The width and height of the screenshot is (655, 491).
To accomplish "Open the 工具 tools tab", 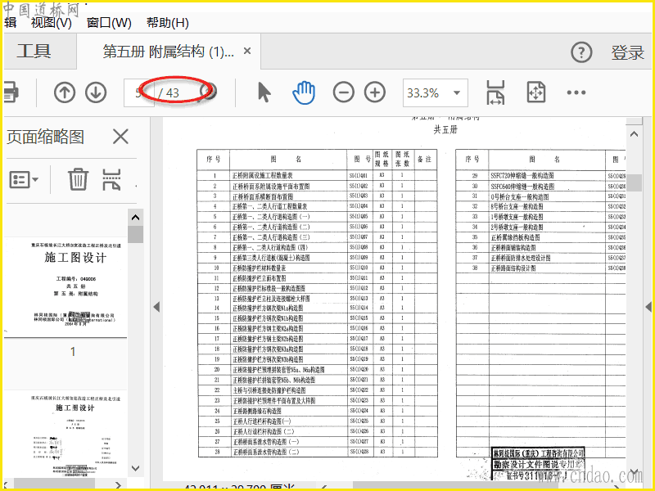I will 34,51.
